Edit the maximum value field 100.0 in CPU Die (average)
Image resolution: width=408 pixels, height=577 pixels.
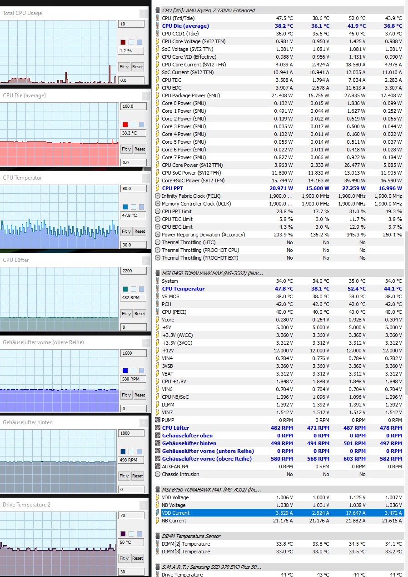click(x=134, y=106)
